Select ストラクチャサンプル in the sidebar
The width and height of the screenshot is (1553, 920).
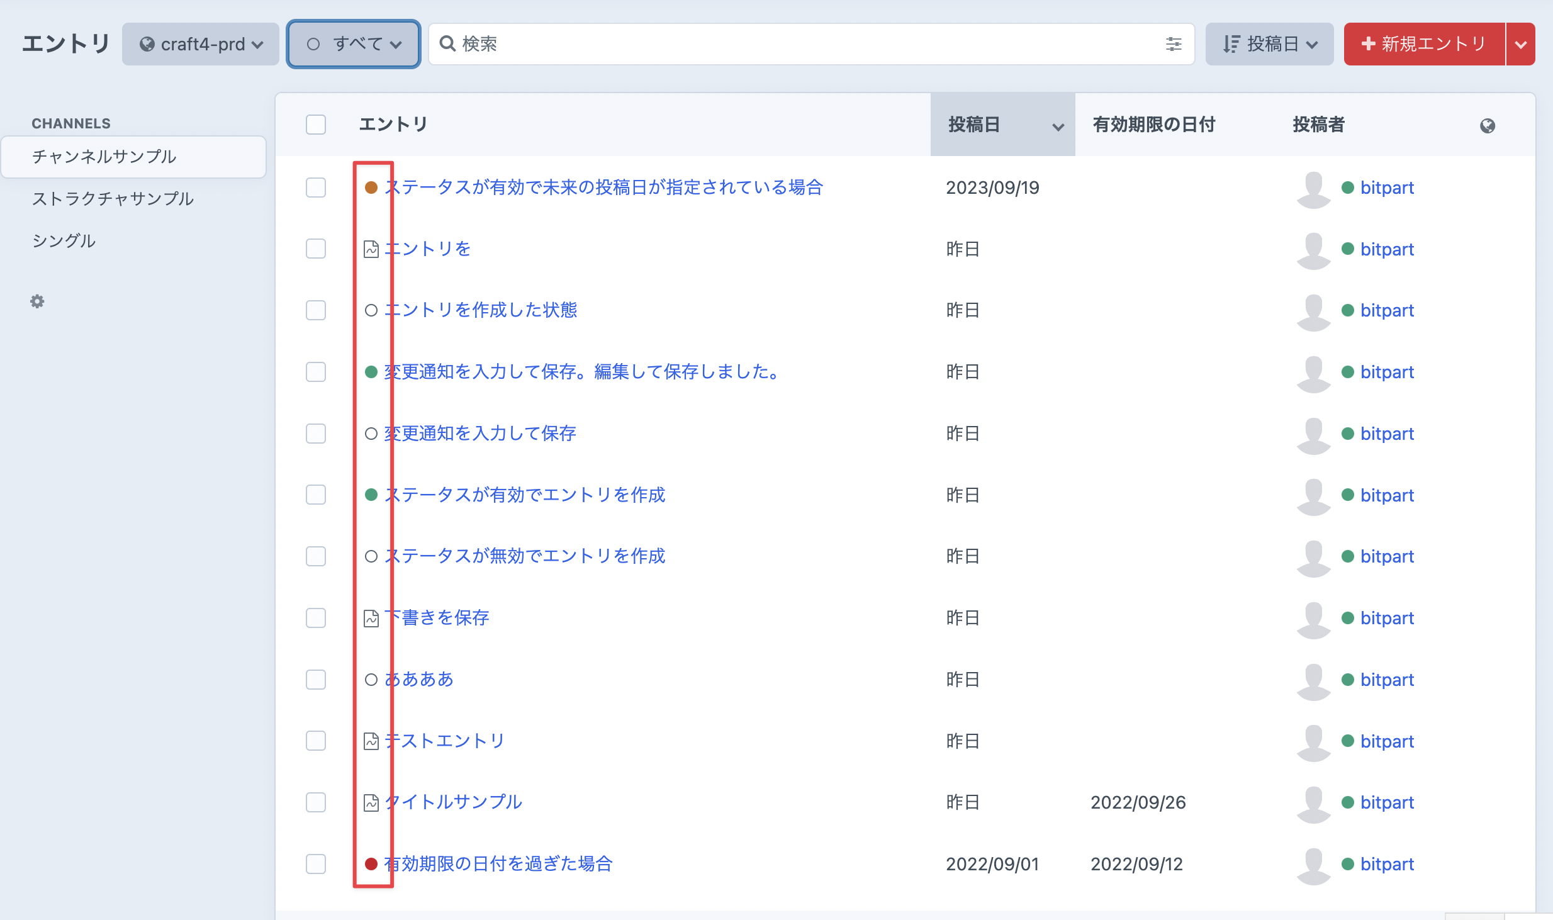[113, 199]
